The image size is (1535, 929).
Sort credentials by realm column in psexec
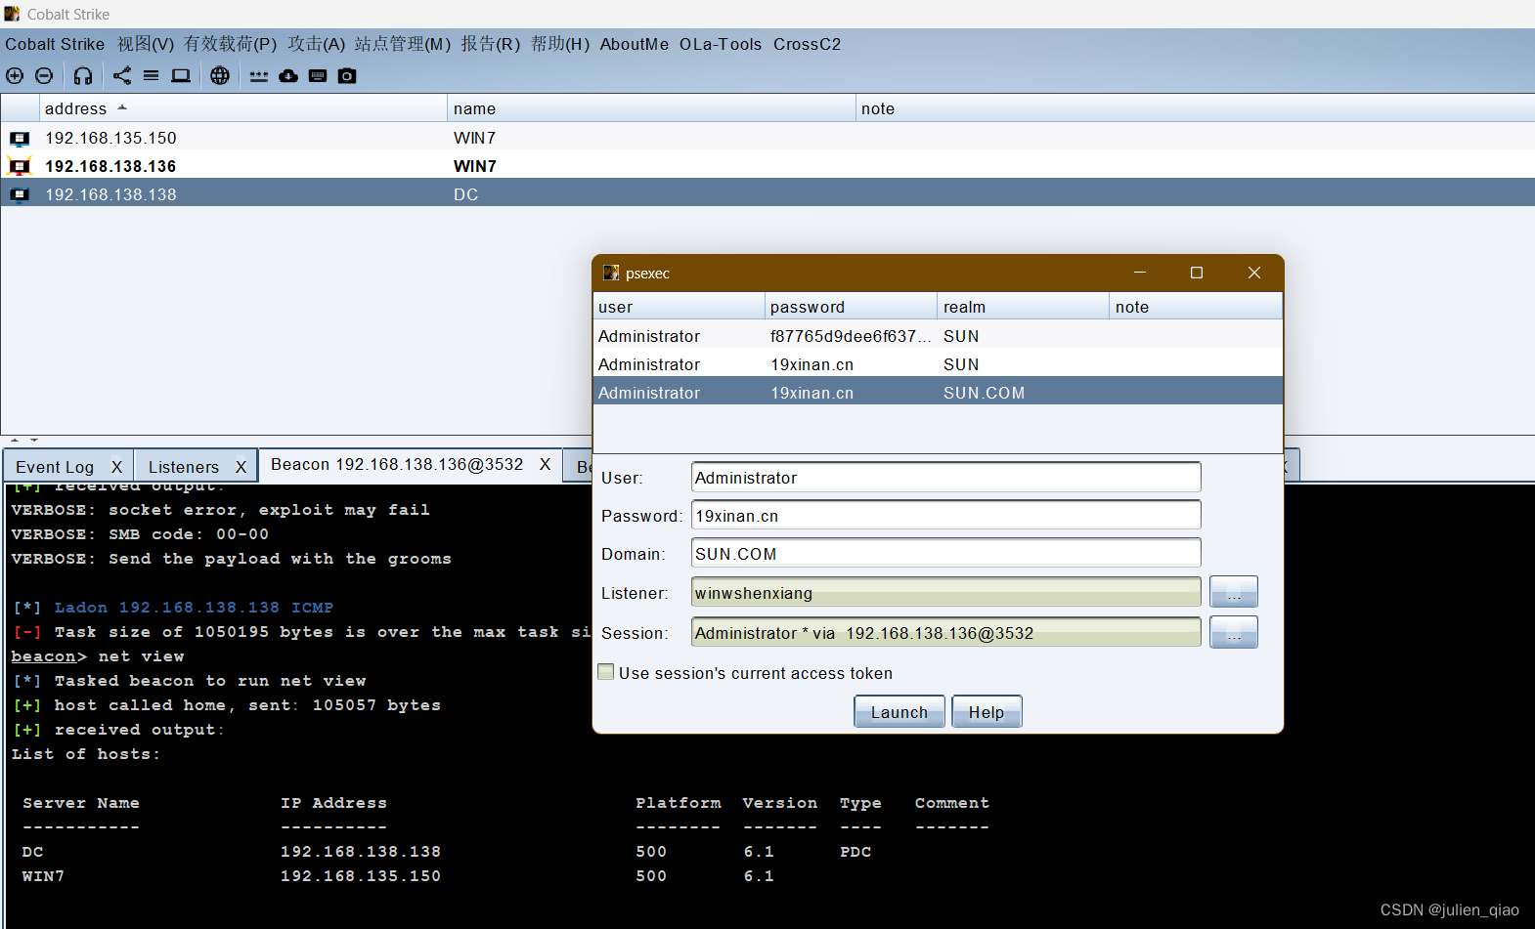(x=1023, y=307)
